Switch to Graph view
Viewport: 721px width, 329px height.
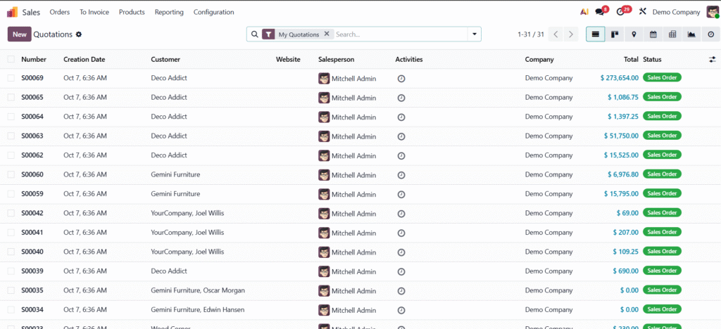pos(691,34)
